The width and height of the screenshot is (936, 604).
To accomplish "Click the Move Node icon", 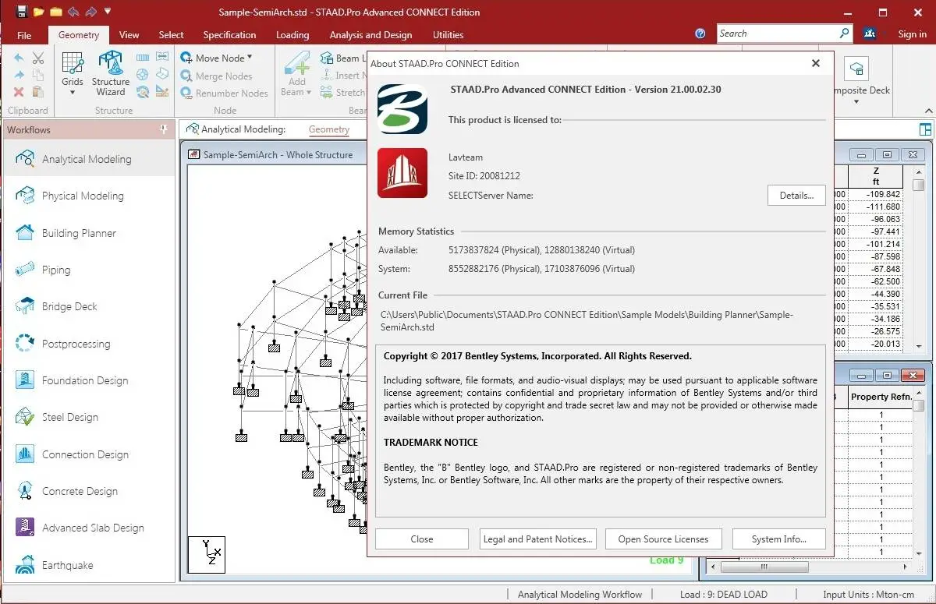I will tap(187, 58).
